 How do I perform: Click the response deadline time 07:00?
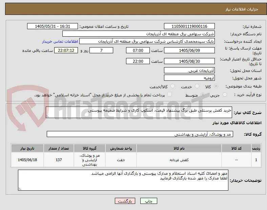(138, 50)
